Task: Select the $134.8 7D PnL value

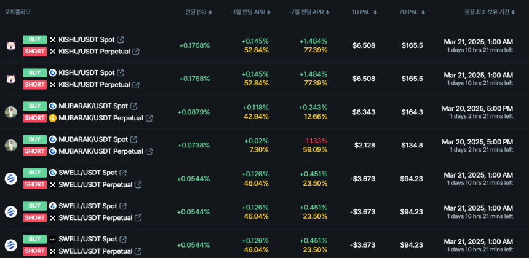Action: (412, 145)
